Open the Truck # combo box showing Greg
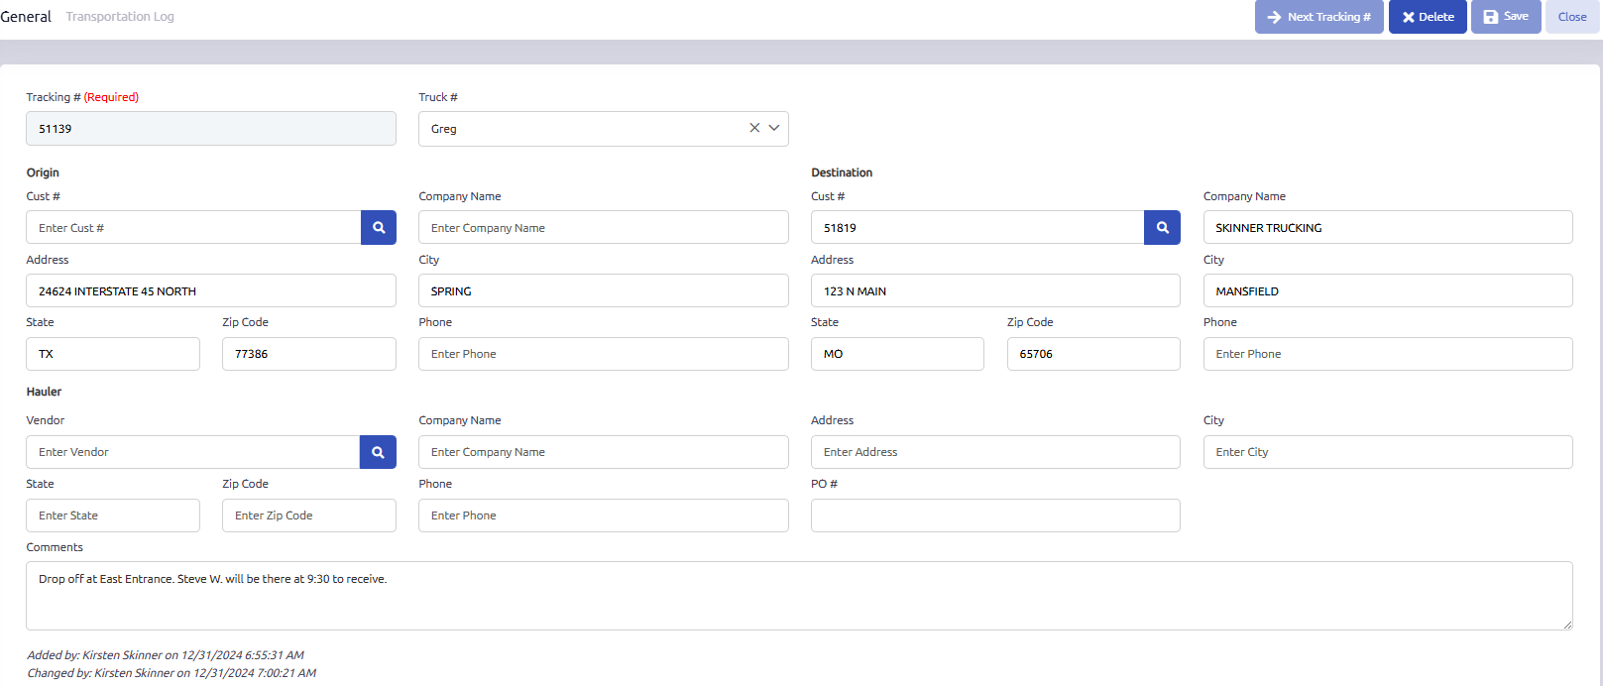 (x=604, y=129)
